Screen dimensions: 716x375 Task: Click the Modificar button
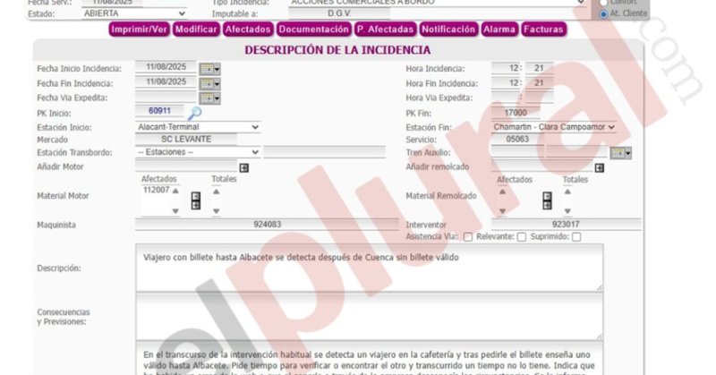(196, 30)
